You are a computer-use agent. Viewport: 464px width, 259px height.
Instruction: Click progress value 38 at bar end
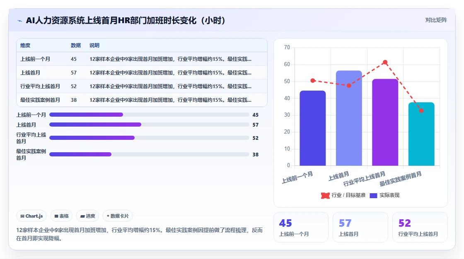pyautogui.click(x=255, y=155)
